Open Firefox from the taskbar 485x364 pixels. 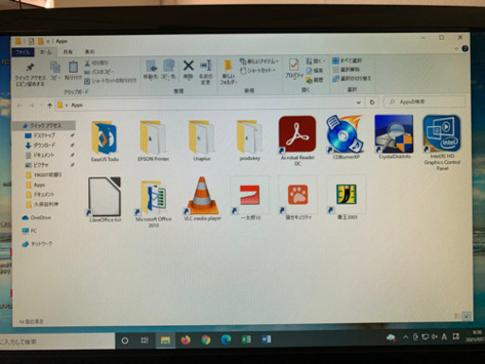[x=186, y=340]
